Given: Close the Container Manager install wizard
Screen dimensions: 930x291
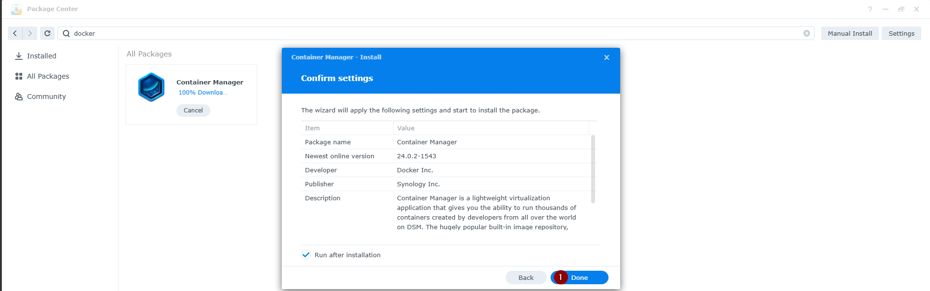Looking at the screenshot, I should pyautogui.click(x=606, y=57).
